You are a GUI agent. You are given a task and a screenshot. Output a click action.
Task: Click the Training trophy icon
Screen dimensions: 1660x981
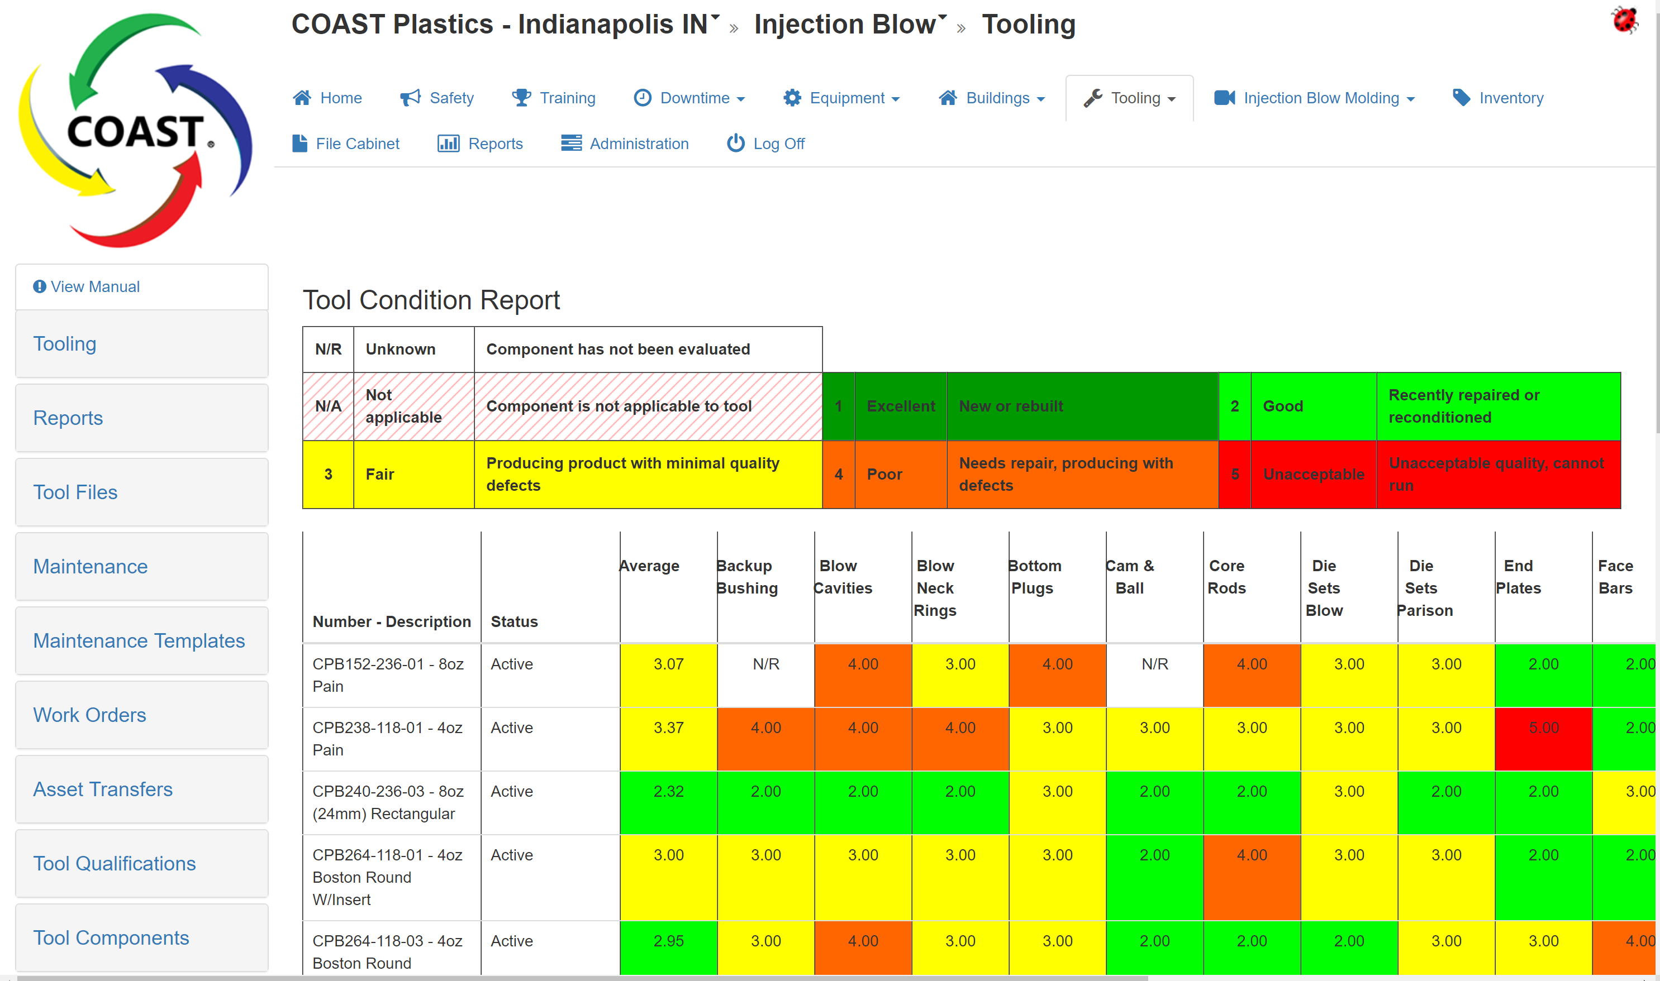(522, 97)
